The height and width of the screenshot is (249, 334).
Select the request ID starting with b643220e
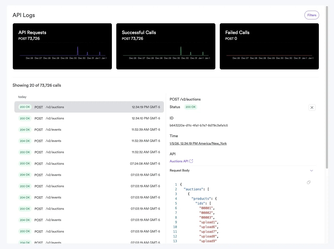pyautogui.click(x=199, y=125)
